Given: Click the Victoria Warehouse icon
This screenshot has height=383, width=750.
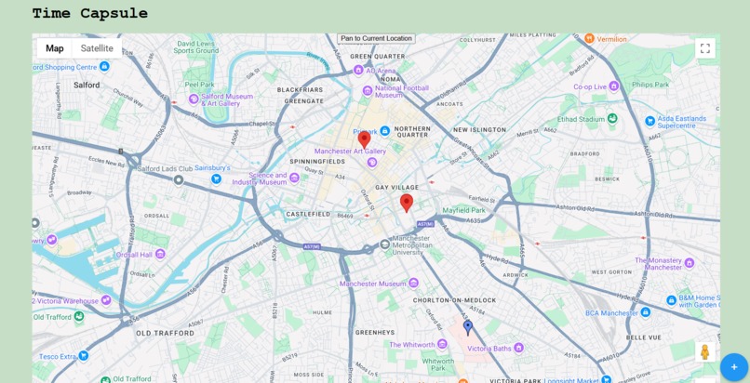Looking at the screenshot, I should point(106,300).
